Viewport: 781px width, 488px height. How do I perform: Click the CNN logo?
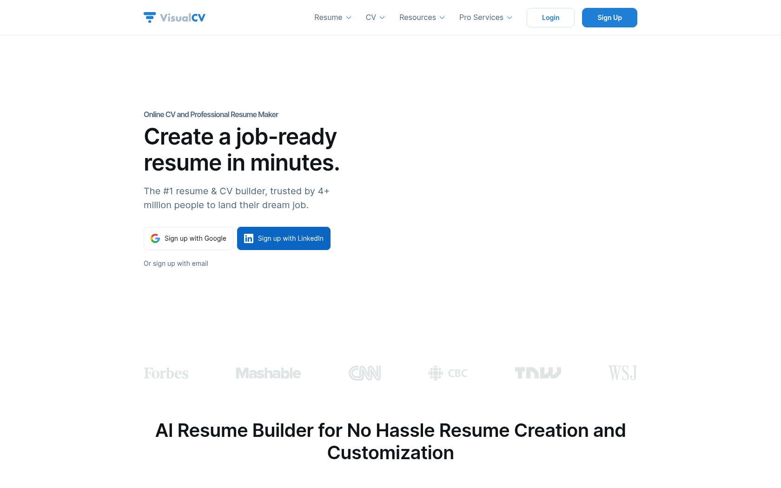click(x=365, y=373)
